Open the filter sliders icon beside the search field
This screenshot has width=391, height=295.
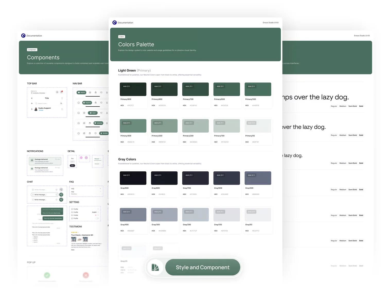click(x=61, y=103)
